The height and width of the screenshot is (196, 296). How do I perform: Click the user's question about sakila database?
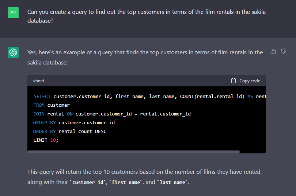click(147, 16)
